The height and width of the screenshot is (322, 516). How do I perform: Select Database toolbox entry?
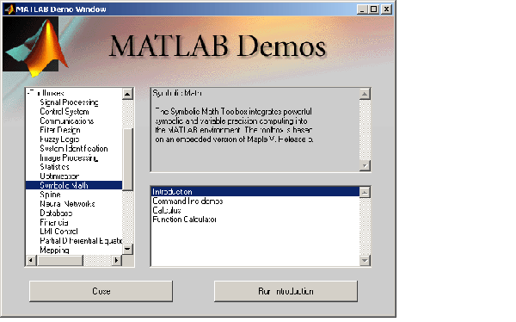56,213
